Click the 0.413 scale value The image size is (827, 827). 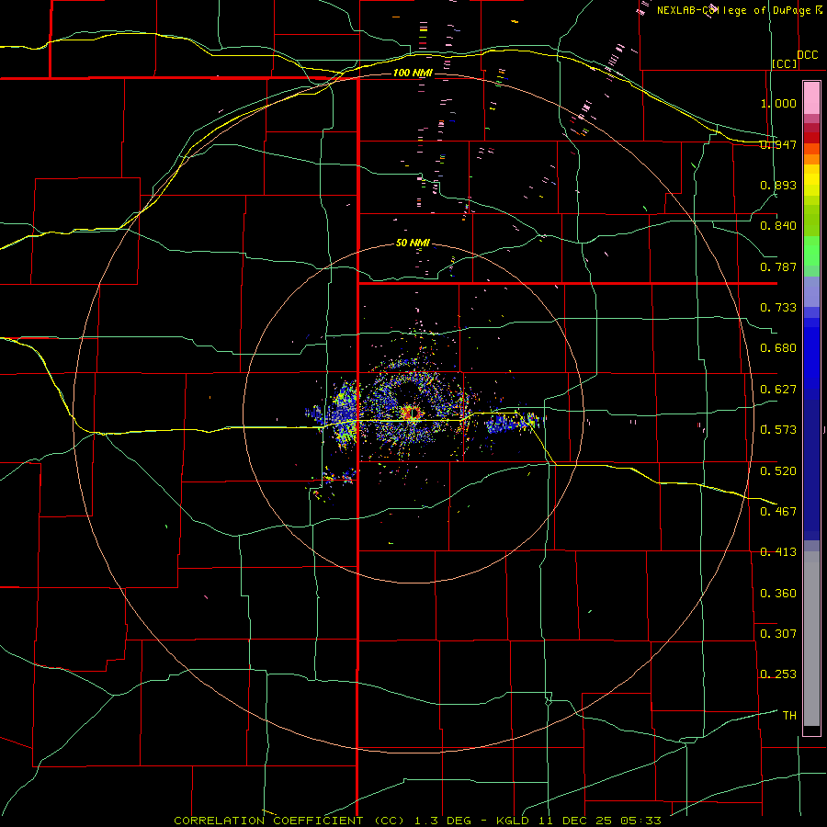coord(778,552)
